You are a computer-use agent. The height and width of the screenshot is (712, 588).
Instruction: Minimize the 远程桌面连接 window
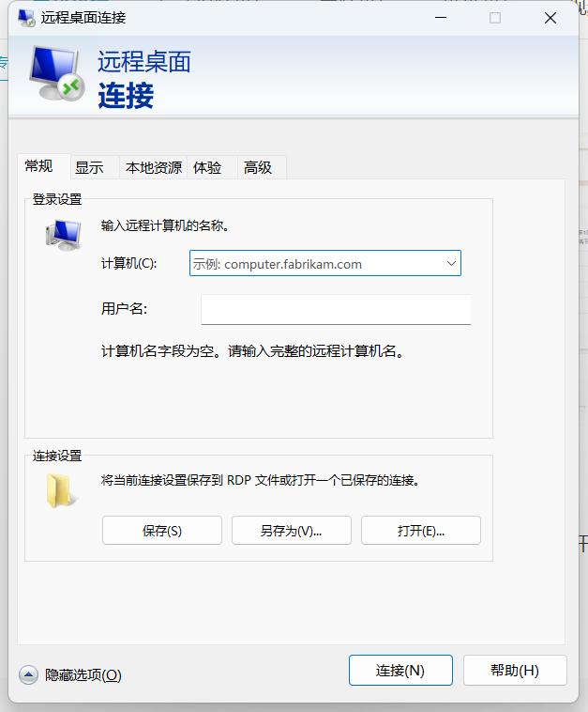point(441,18)
